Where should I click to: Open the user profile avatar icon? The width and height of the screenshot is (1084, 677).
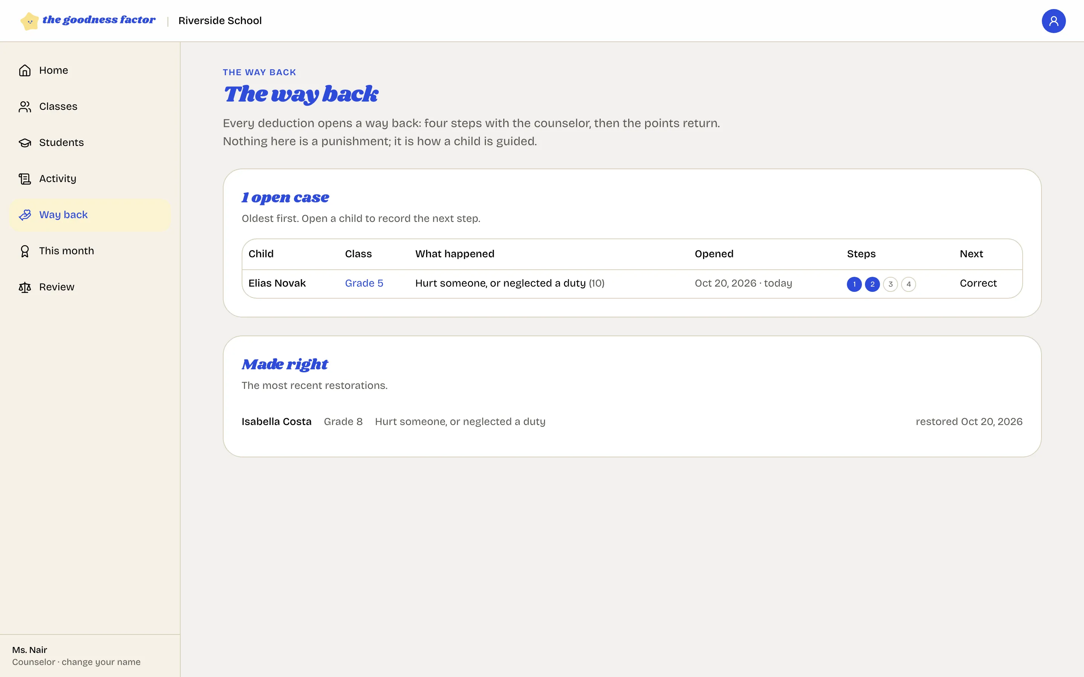tap(1053, 21)
